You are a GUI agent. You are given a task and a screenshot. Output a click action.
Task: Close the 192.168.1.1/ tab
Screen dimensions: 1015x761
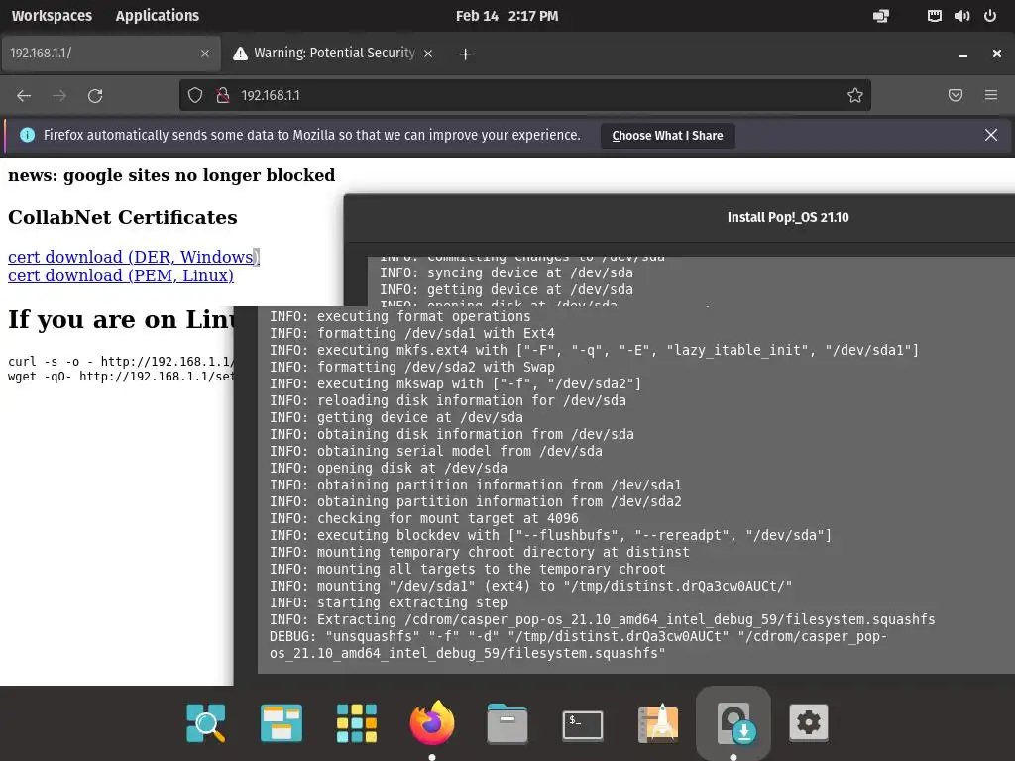coord(205,54)
